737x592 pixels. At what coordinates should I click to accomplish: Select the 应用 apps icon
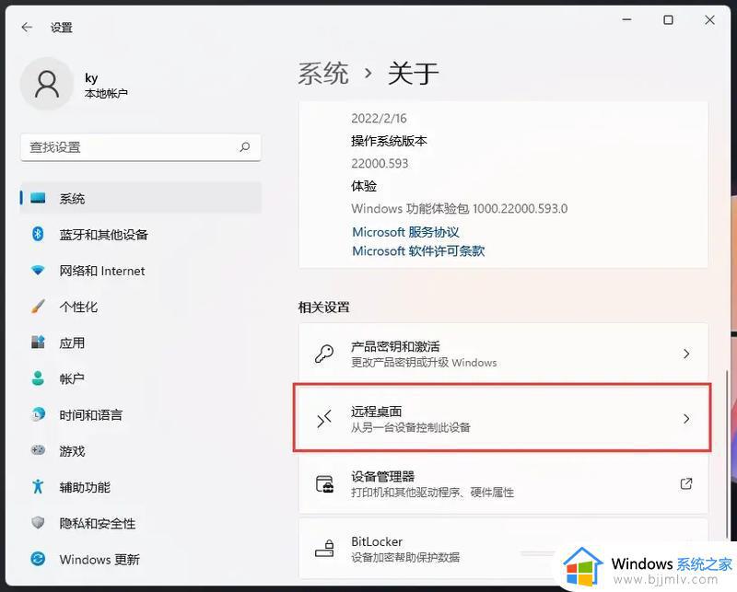(38, 342)
